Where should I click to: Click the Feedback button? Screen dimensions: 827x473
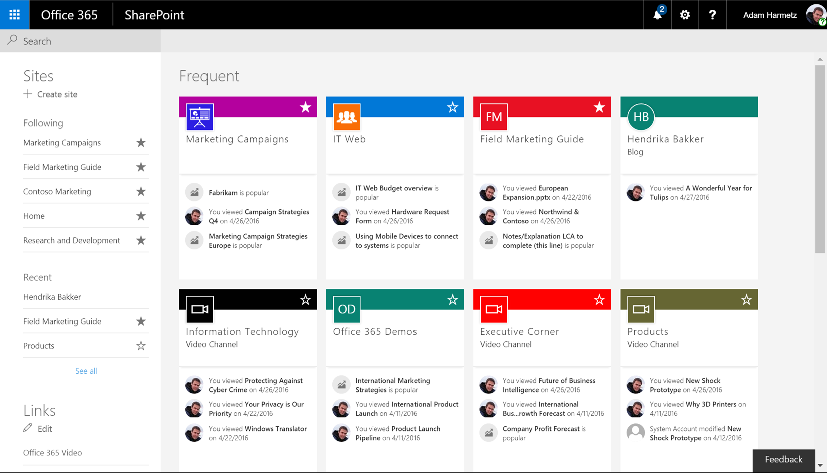point(783,459)
